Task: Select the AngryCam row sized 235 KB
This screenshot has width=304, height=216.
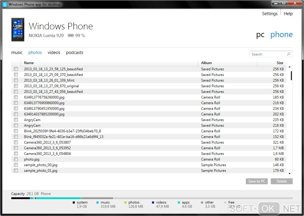Action: coord(149,120)
